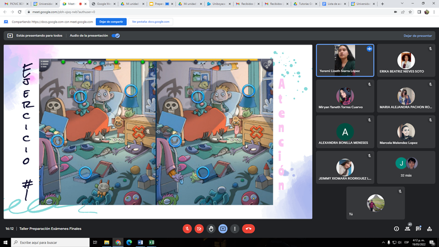The image size is (439, 247).
Task: Open meeting details info icon
Action: tap(396, 229)
